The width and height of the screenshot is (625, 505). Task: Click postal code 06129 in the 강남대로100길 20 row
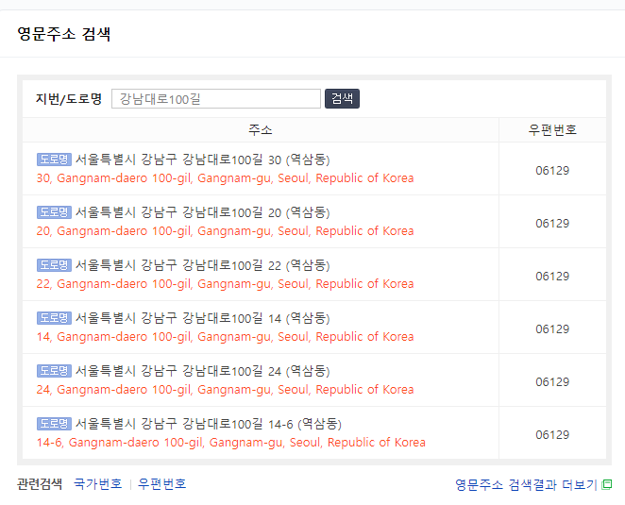coord(552,224)
